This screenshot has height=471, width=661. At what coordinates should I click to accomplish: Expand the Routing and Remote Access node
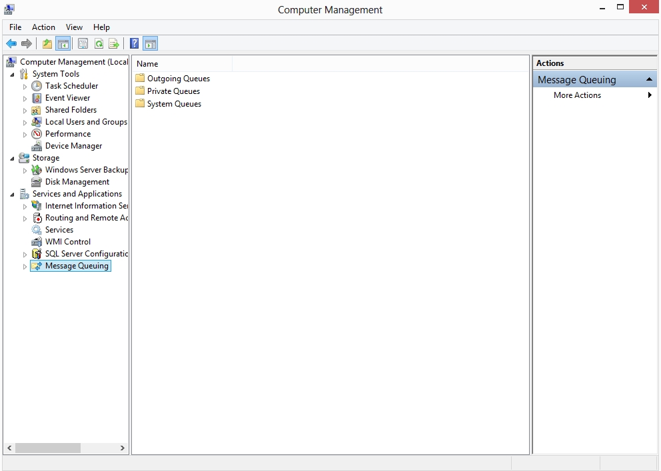coord(25,219)
